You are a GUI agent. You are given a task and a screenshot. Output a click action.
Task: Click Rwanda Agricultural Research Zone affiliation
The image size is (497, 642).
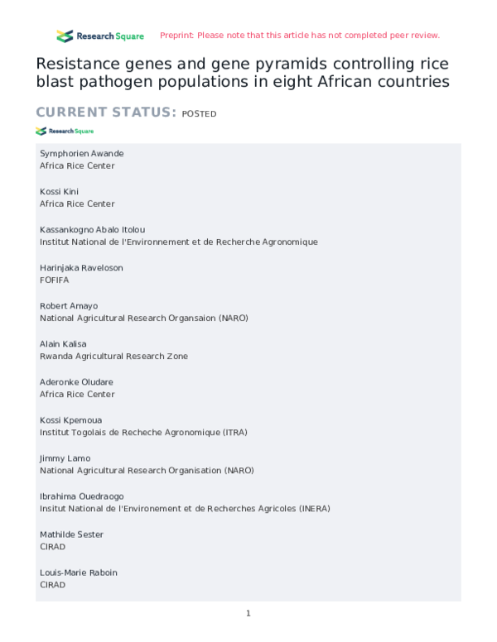pyautogui.click(x=113, y=357)
